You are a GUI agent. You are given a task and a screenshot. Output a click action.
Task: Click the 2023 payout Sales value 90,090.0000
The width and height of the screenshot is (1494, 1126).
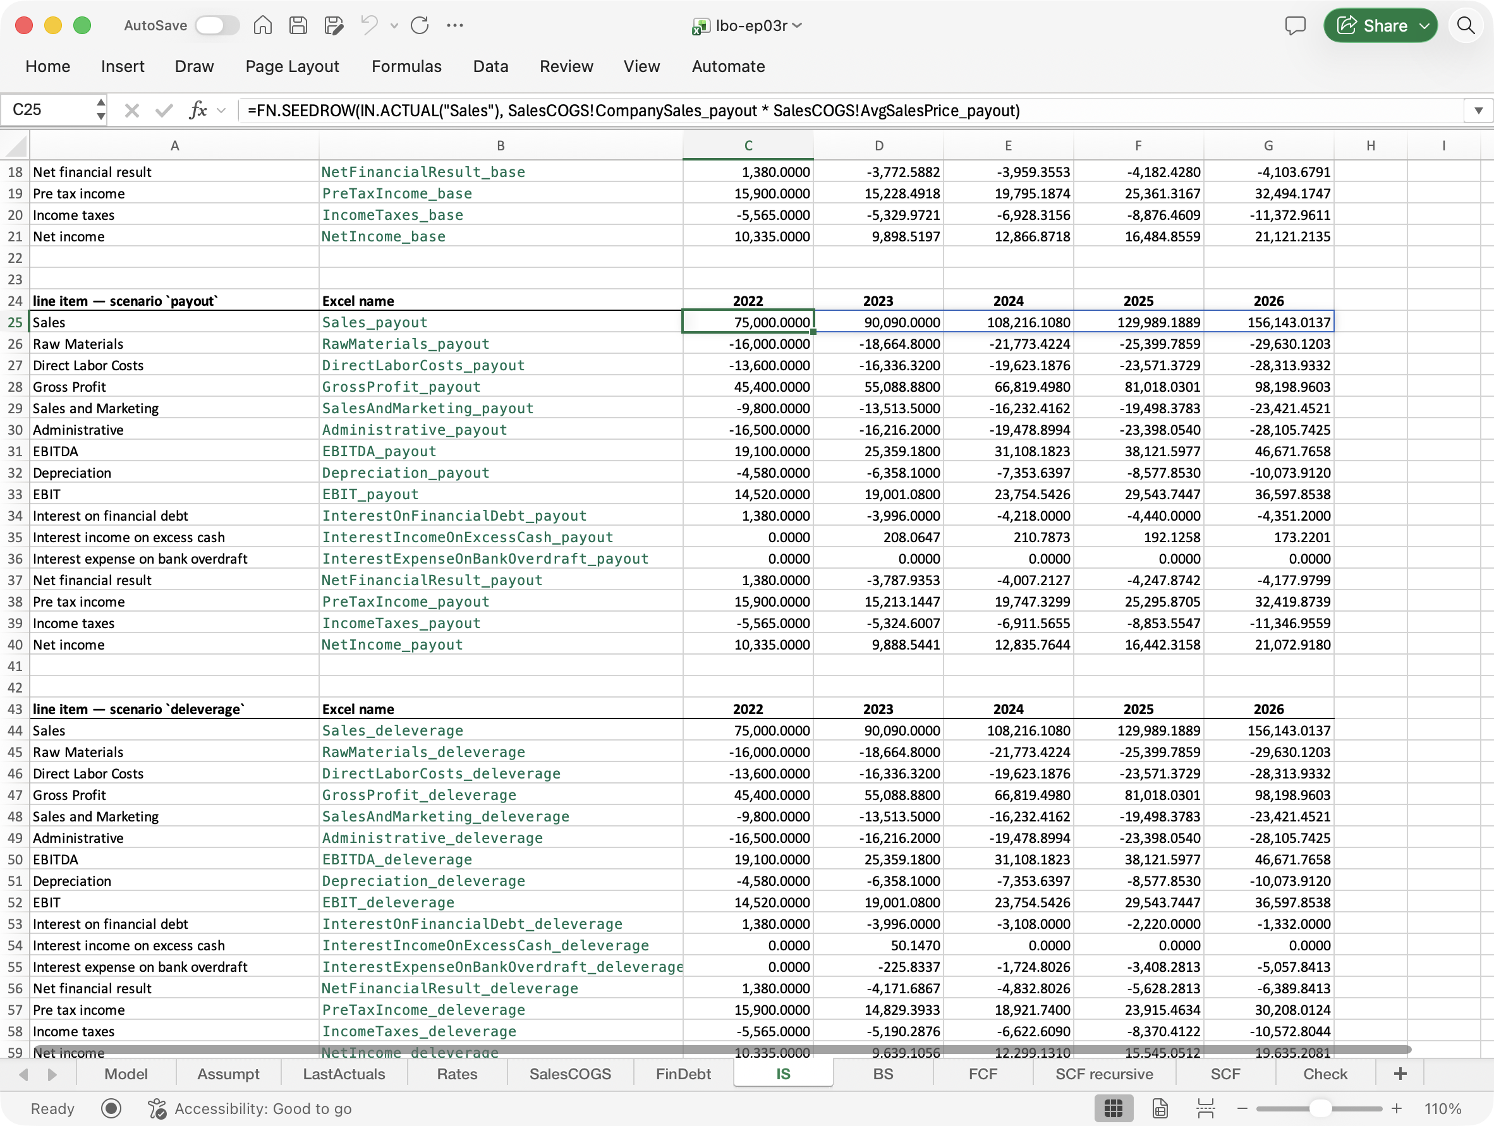coord(878,322)
